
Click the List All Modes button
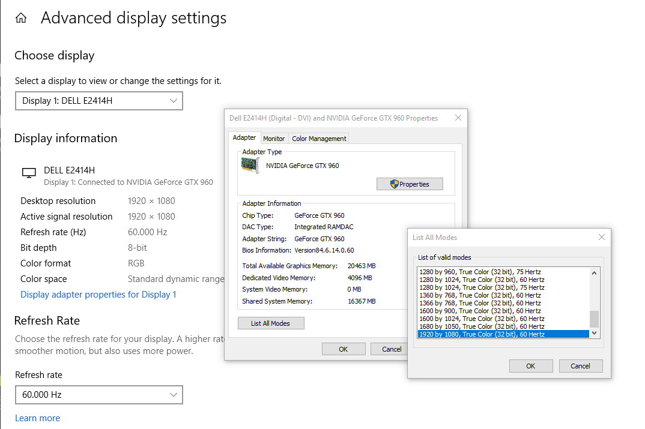[x=271, y=323]
